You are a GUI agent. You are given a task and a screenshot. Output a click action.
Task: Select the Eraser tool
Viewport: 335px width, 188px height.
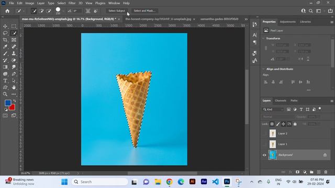[14, 61]
